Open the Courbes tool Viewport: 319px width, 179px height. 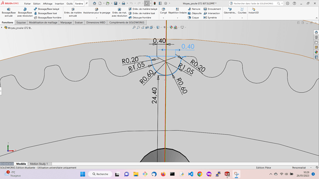click(242, 11)
